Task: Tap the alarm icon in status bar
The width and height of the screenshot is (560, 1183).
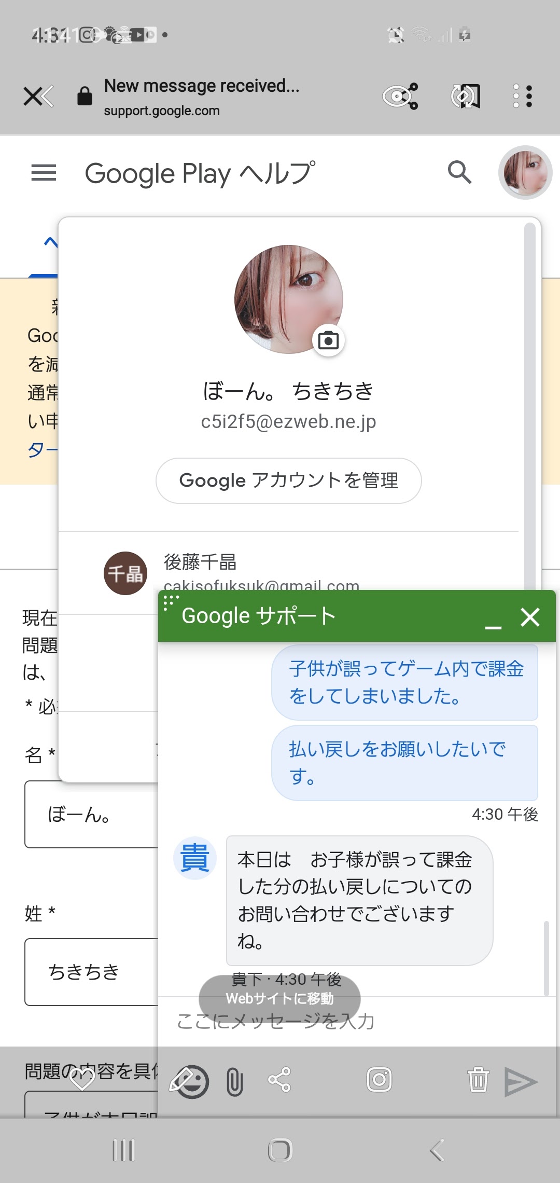Action: tap(396, 35)
